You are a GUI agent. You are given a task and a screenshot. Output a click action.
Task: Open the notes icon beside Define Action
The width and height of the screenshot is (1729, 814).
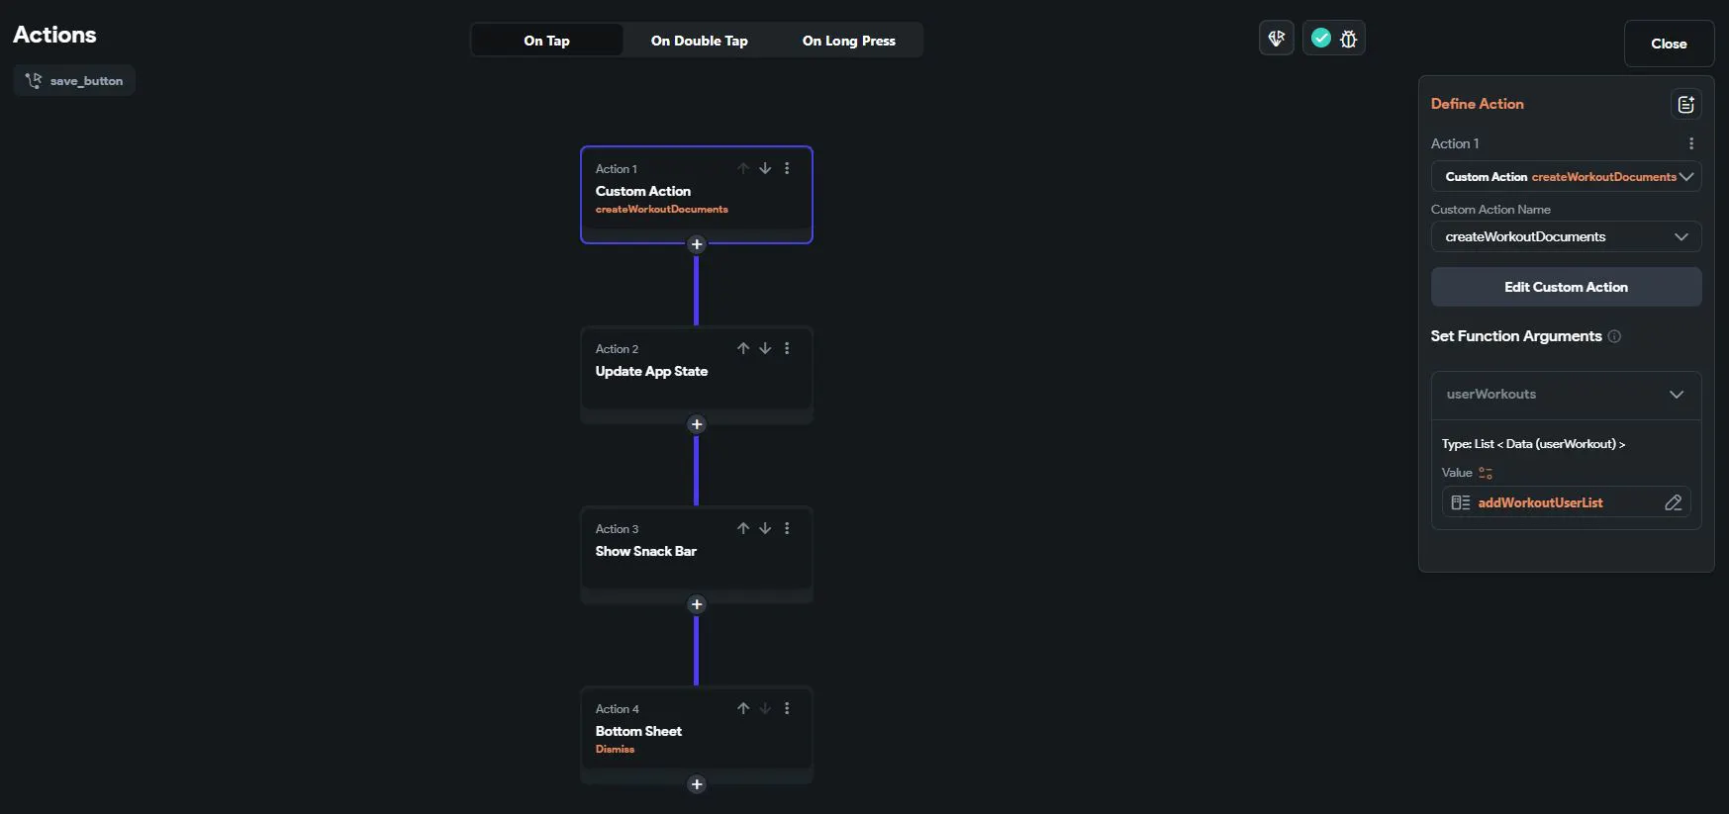(1686, 104)
